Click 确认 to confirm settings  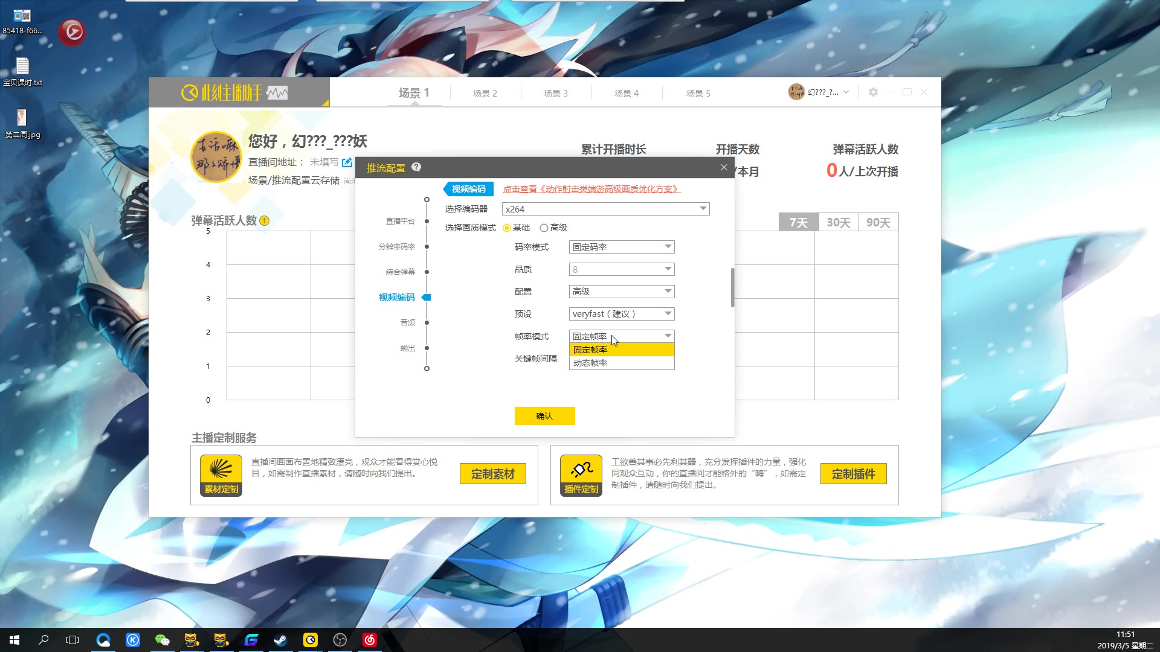(x=544, y=415)
